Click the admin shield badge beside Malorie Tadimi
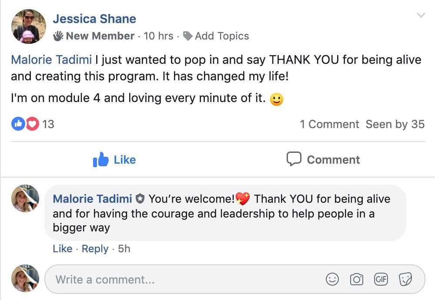Screen dimensions: 435x300 point(140,199)
